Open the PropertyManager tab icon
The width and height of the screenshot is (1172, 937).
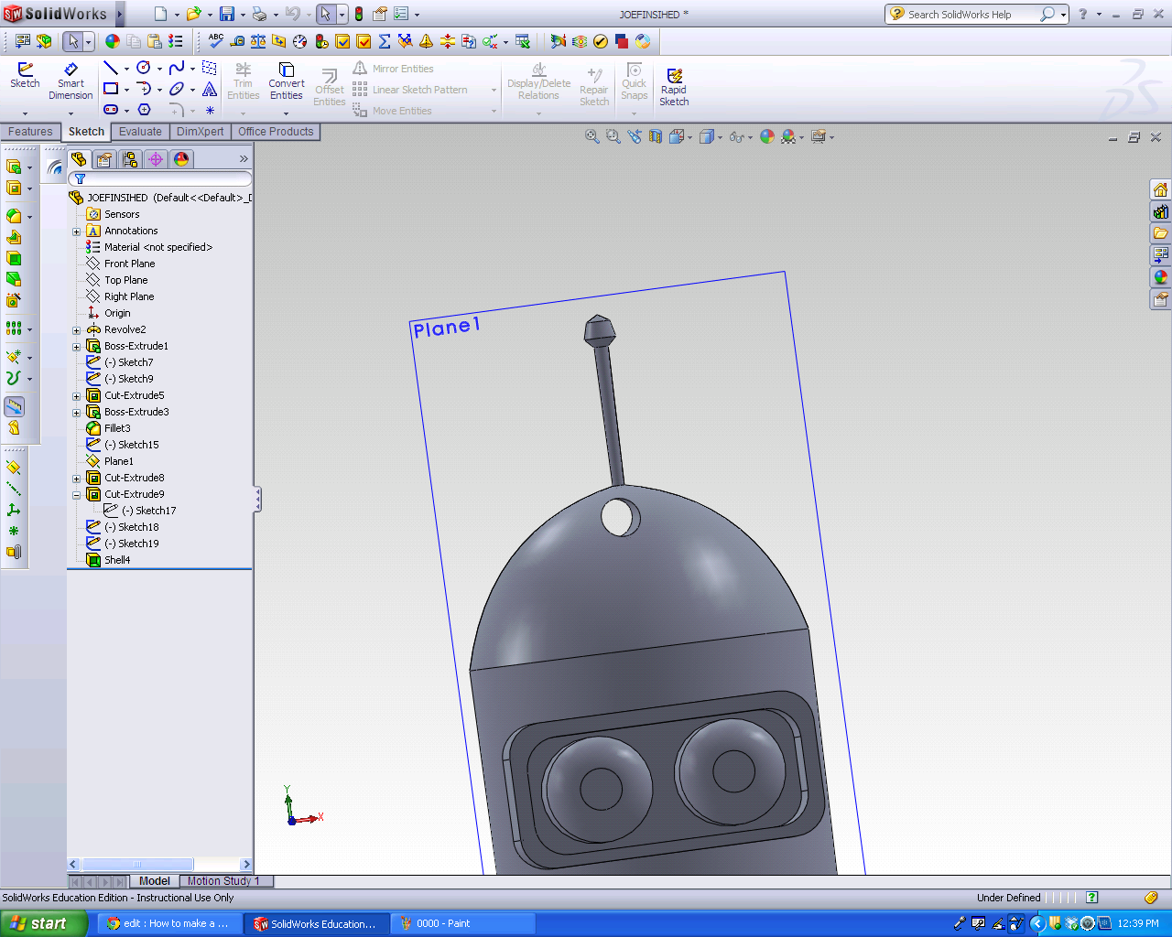click(x=104, y=159)
